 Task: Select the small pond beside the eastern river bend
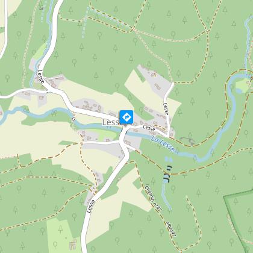[x=239, y=91]
